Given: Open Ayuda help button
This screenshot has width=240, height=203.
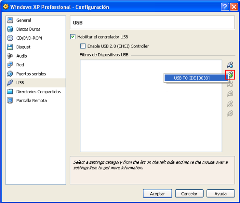Looking at the screenshot, I should click(x=220, y=193).
